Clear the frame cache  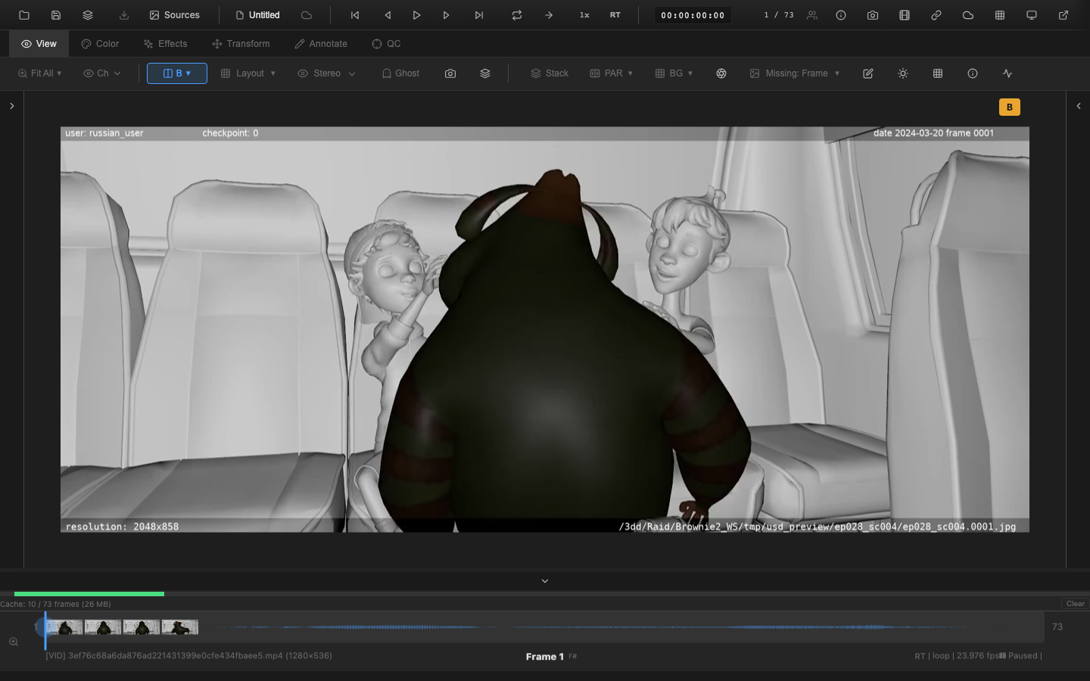[1075, 604]
